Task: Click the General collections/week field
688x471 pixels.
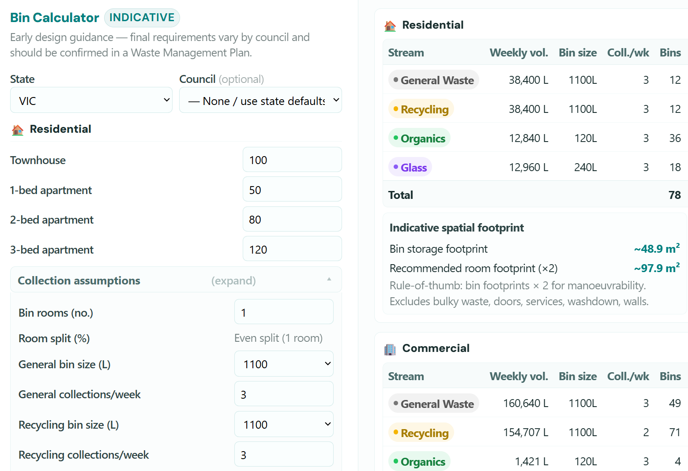Action: (x=284, y=394)
